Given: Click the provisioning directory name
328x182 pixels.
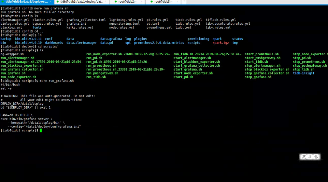Looking at the screenshot, I should (x=198, y=39).
